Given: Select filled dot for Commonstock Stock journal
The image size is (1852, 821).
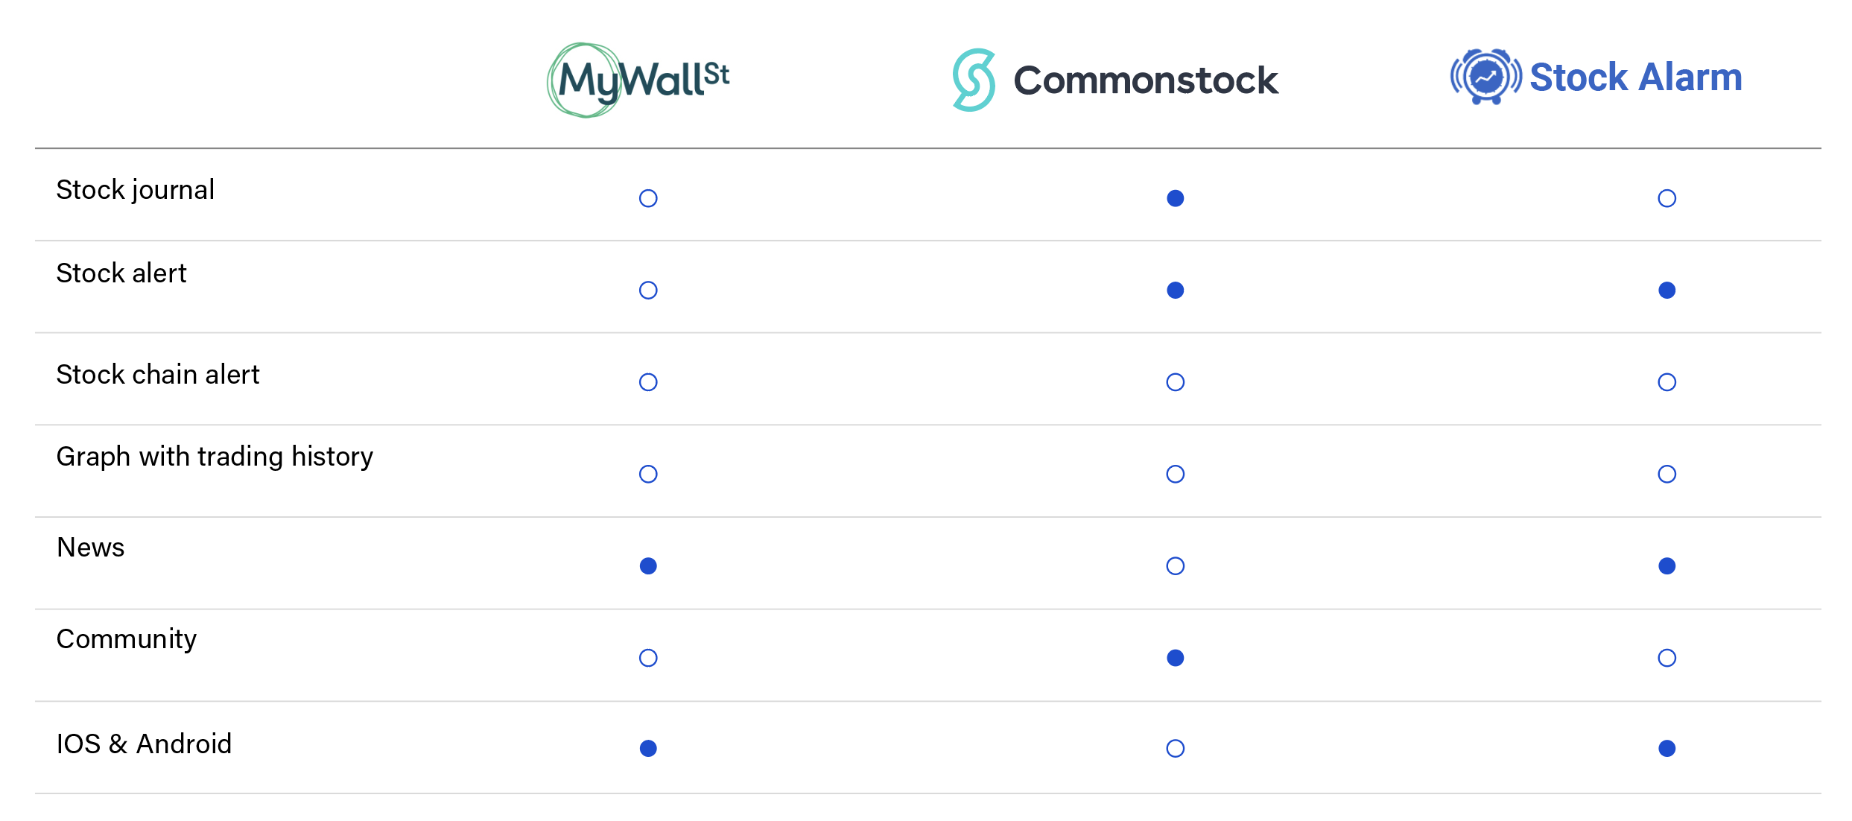Looking at the screenshot, I should pyautogui.click(x=1176, y=198).
